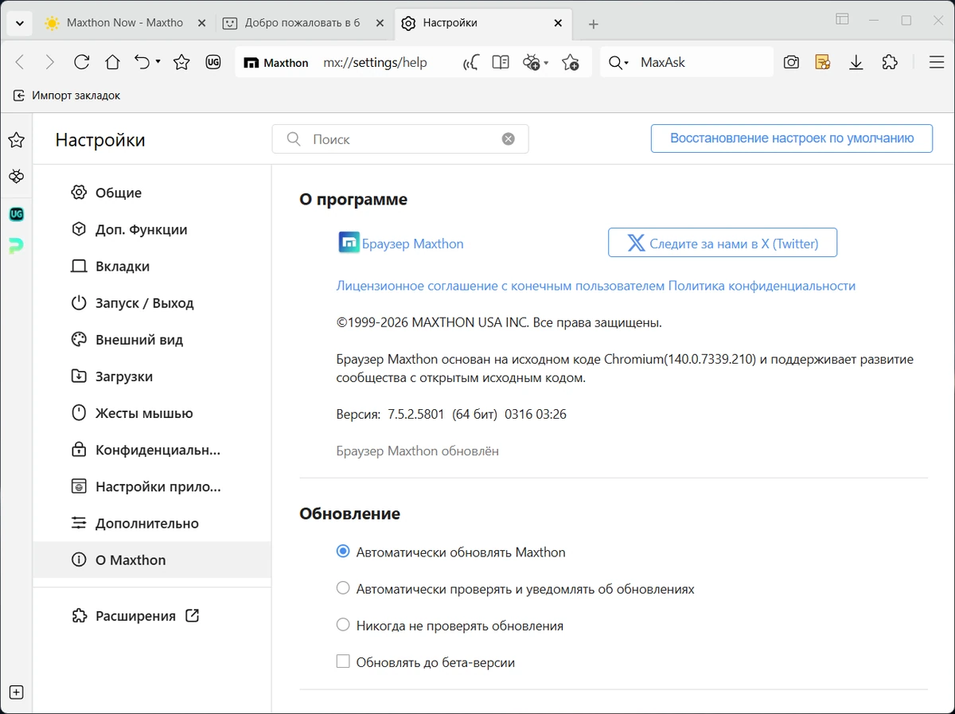Image resolution: width=955 pixels, height=714 pixels.
Task: Open Политика конфиденциальности link
Action: [762, 286]
